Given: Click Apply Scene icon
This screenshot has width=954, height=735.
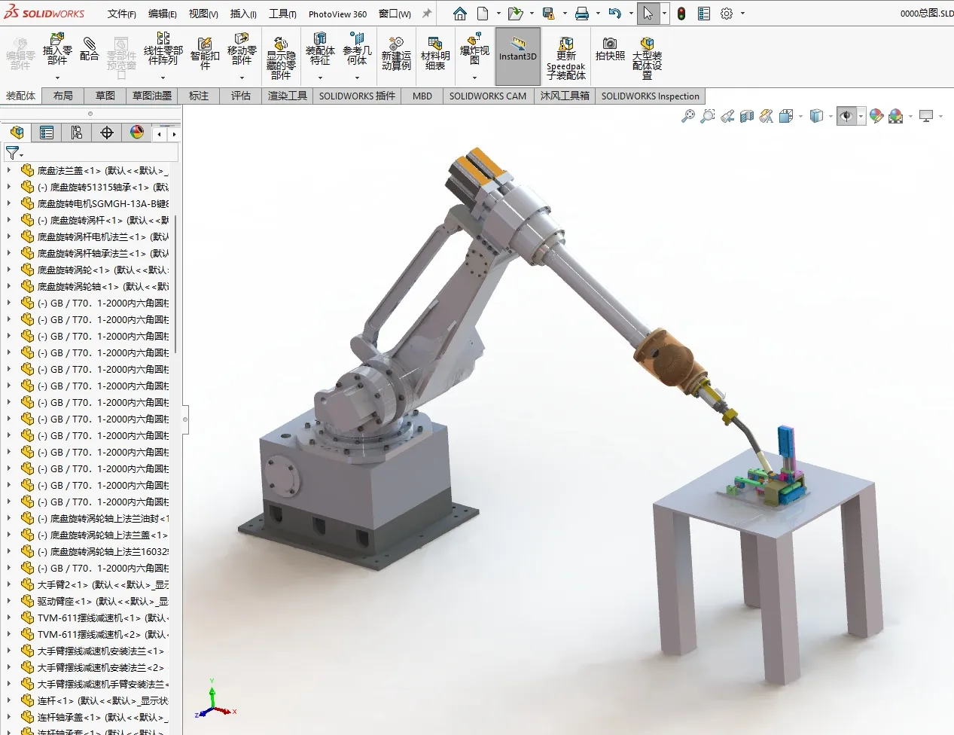Looking at the screenshot, I should coord(896,116).
